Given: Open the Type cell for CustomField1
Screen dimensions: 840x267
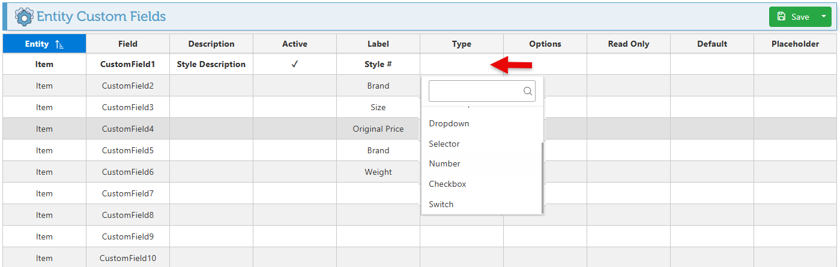Looking at the screenshot, I should 461,64.
